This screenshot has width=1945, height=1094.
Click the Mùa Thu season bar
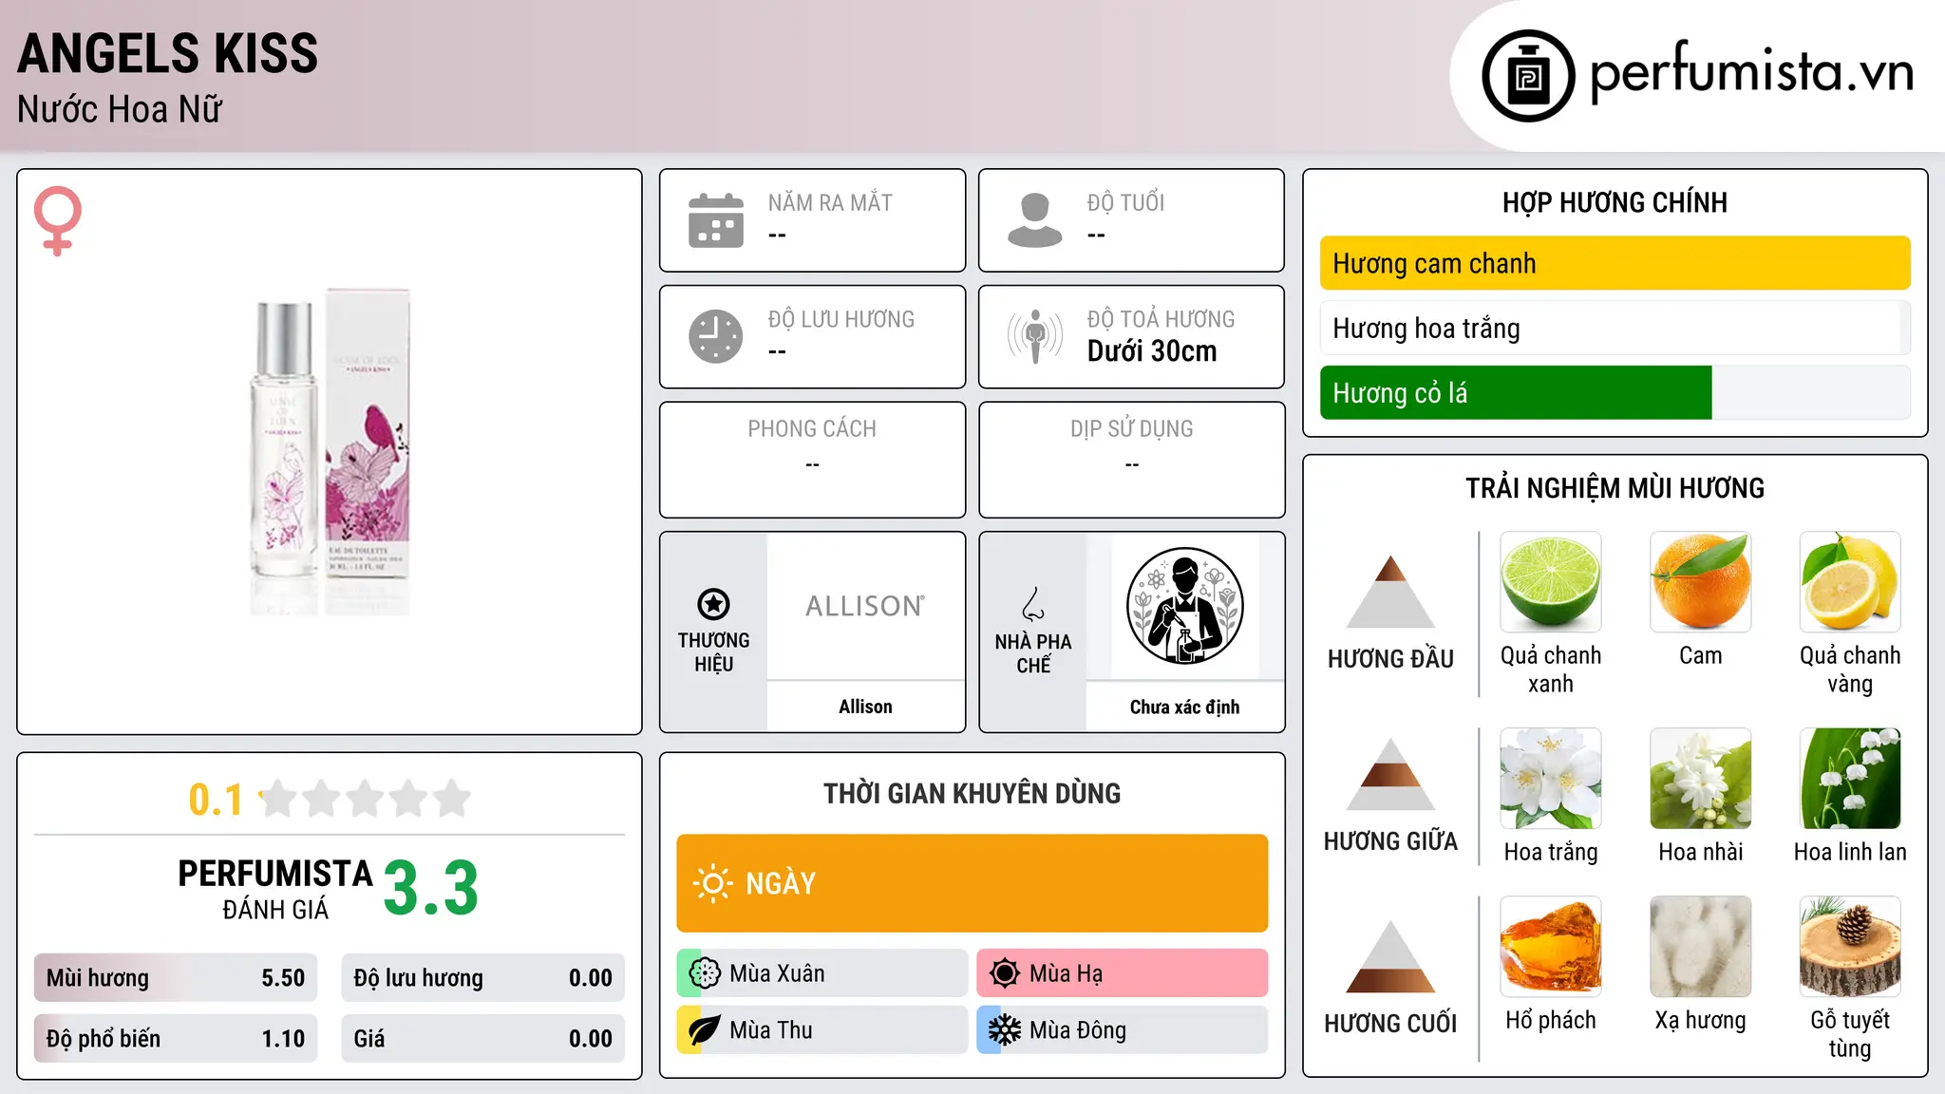pyautogui.click(x=821, y=1030)
